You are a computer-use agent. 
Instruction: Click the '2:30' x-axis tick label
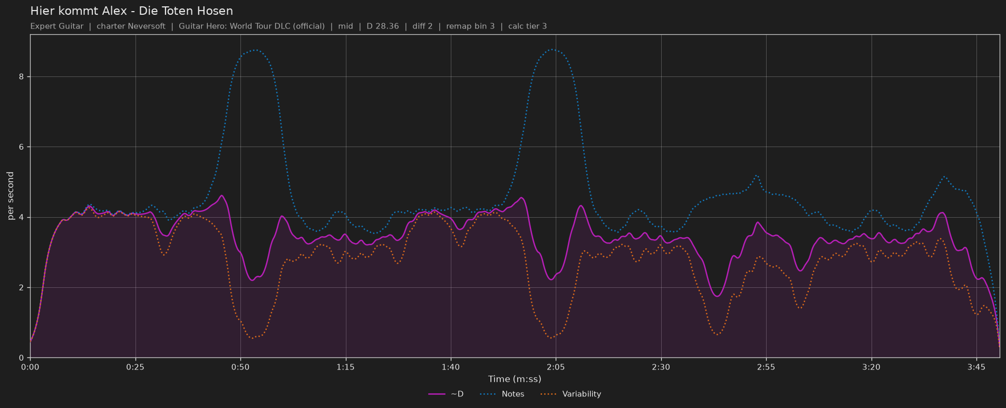point(661,367)
